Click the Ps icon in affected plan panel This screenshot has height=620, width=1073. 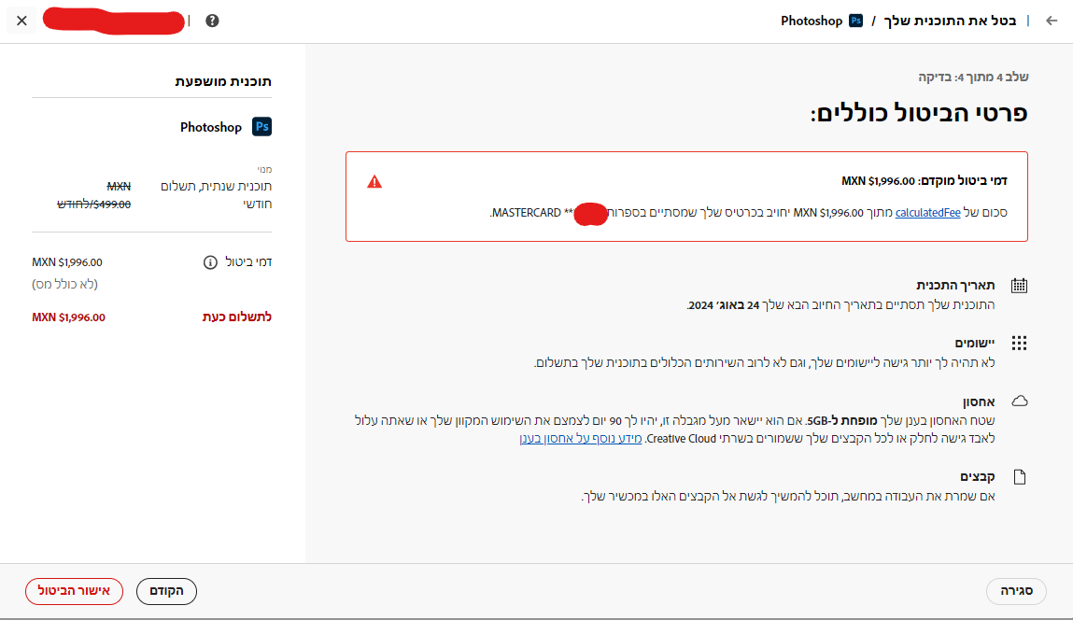click(262, 127)
